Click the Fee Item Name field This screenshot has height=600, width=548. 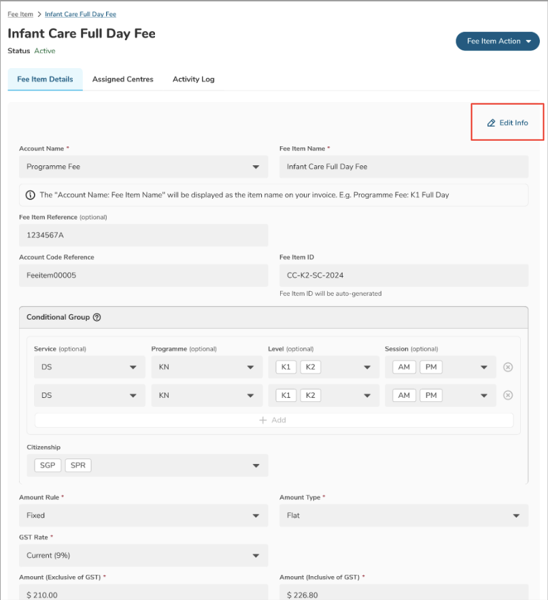[x=403, y=167]
